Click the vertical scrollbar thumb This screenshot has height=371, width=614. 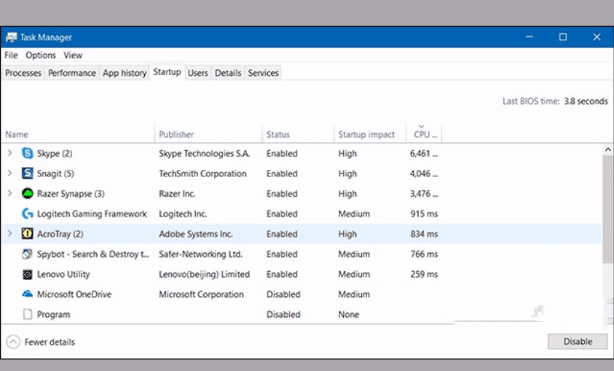coord(607,210)
